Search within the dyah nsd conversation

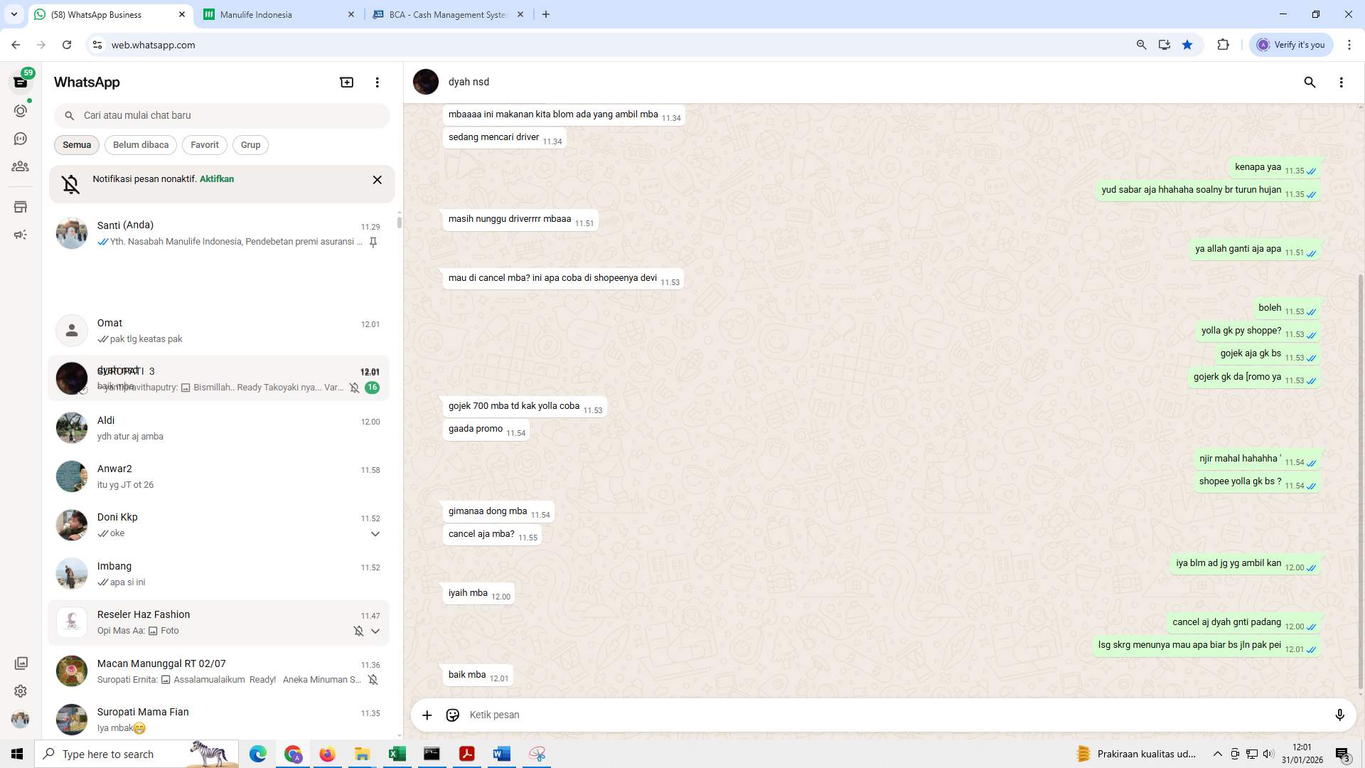coord(1310,82)
